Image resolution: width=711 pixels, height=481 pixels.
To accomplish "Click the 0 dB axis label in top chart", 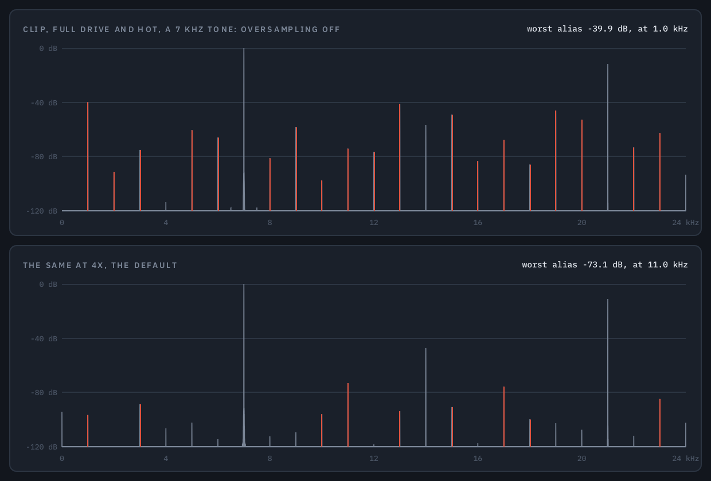I will pyautogui.click(x=48, y=49).
